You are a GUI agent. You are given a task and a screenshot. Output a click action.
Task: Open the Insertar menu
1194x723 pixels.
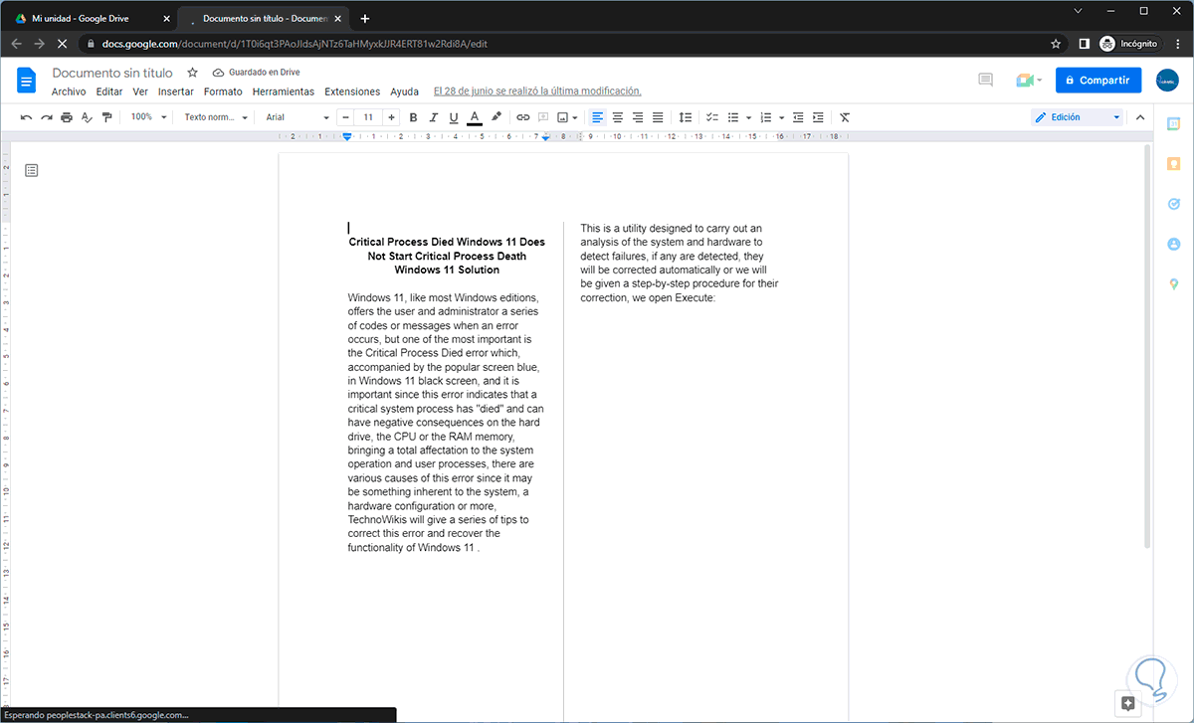point(175,91)
